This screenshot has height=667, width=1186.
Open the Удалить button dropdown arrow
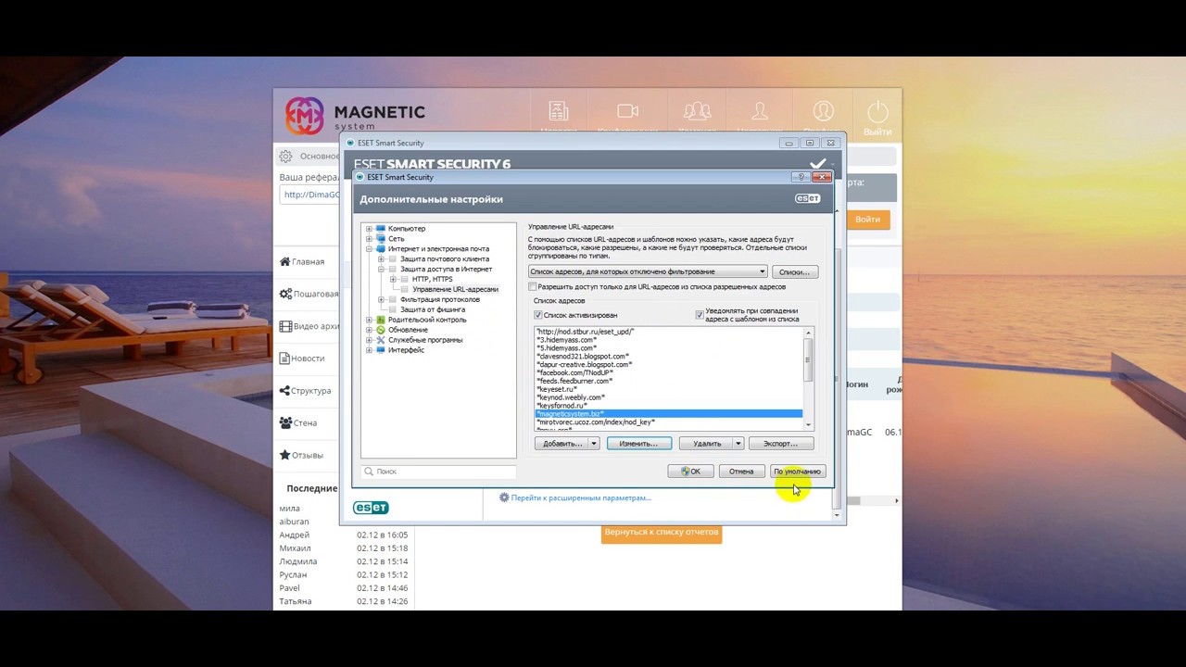738,444
